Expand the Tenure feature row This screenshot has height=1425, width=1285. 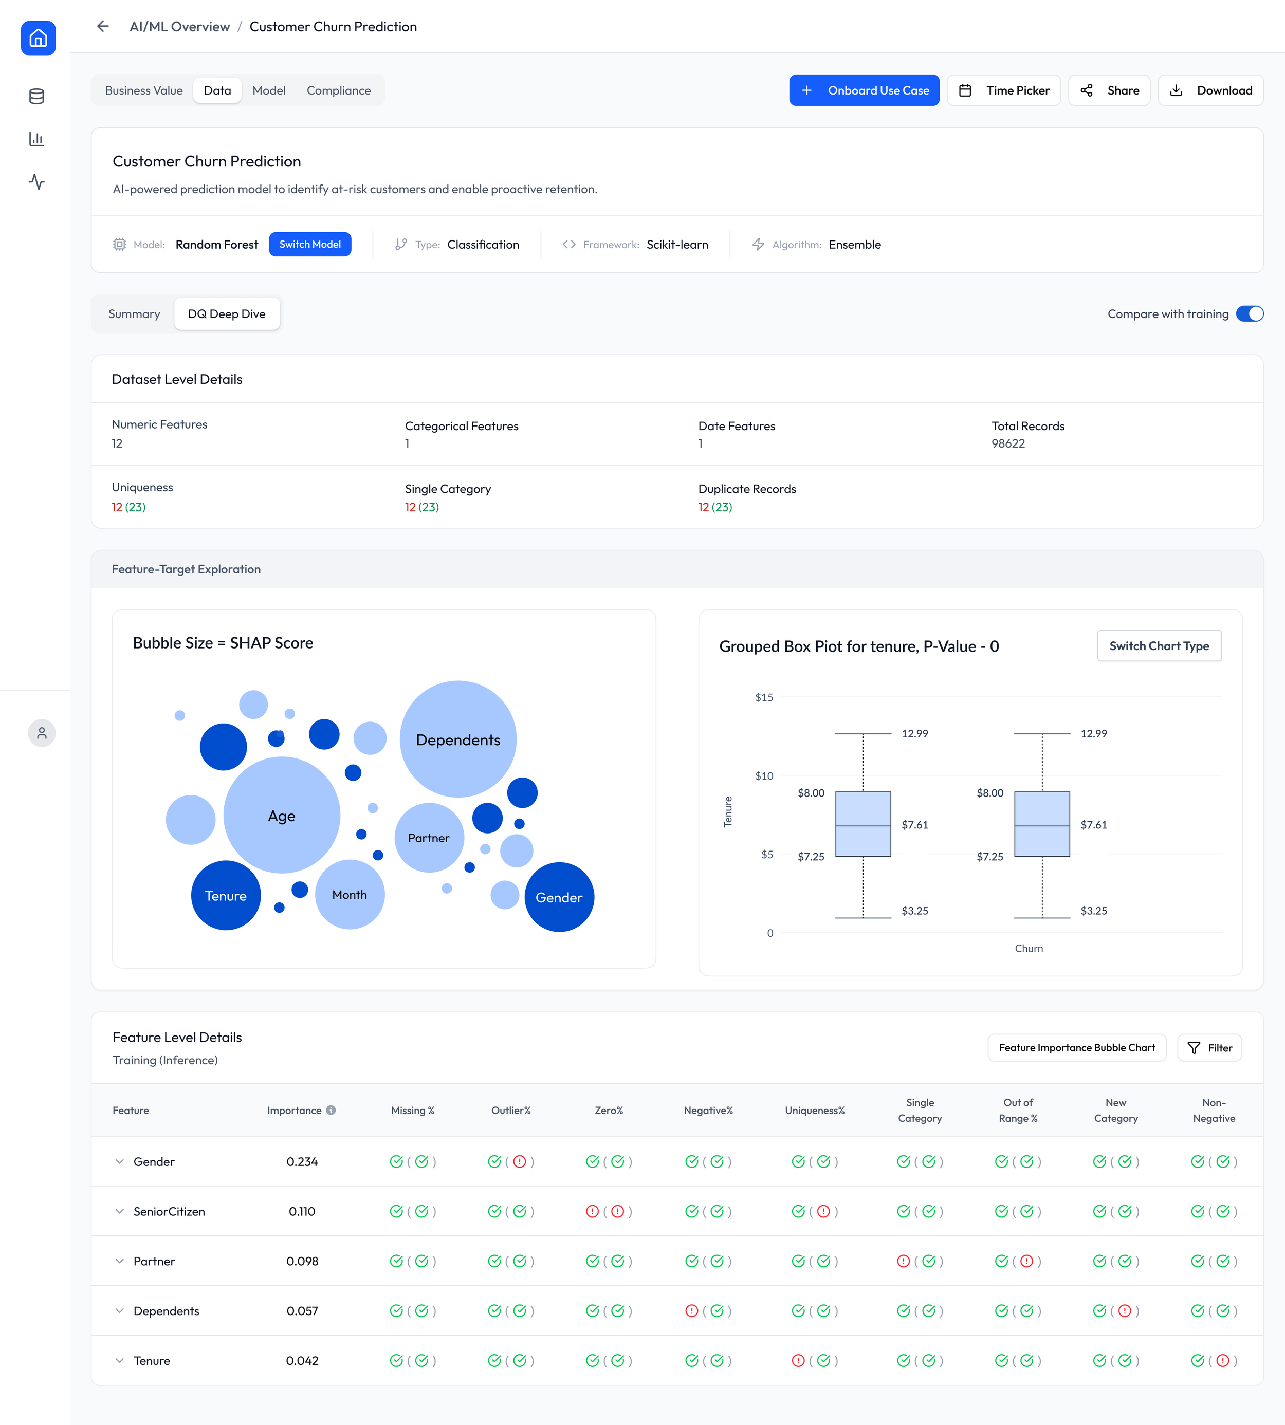[119, 1360]
